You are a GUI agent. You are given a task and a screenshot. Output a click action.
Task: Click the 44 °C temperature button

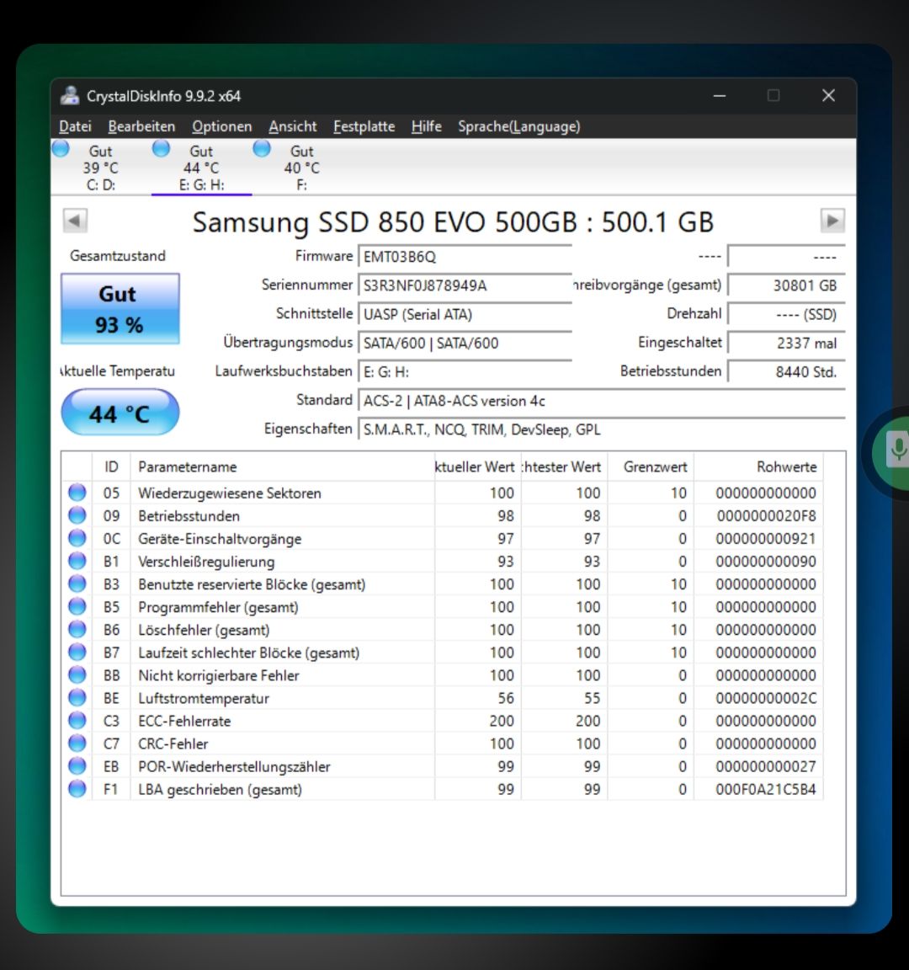120,413
